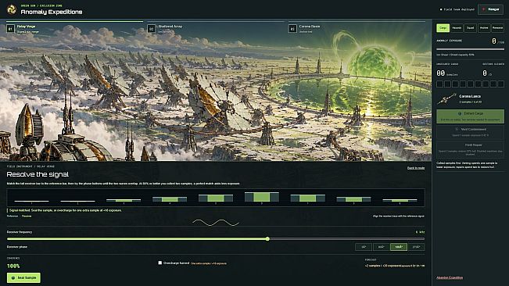
Task: Click the Extract Cargo button icon
Action: click(x=459, y=113)
